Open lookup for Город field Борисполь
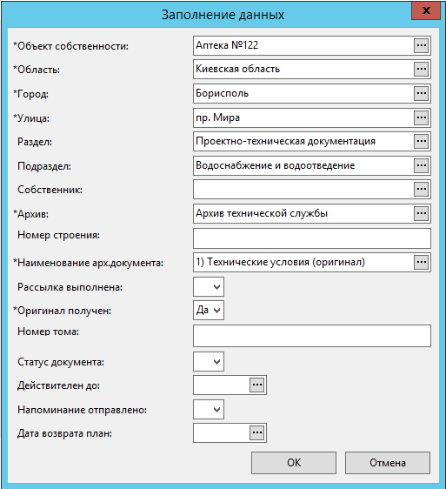Image resolution: width=446 pixels, height=489 pixels. point(421,93)
